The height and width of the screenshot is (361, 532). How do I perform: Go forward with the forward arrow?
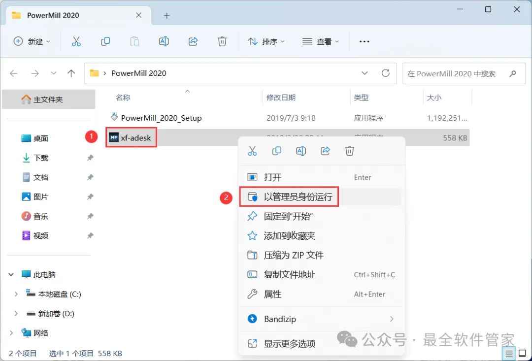coord(35,73)
